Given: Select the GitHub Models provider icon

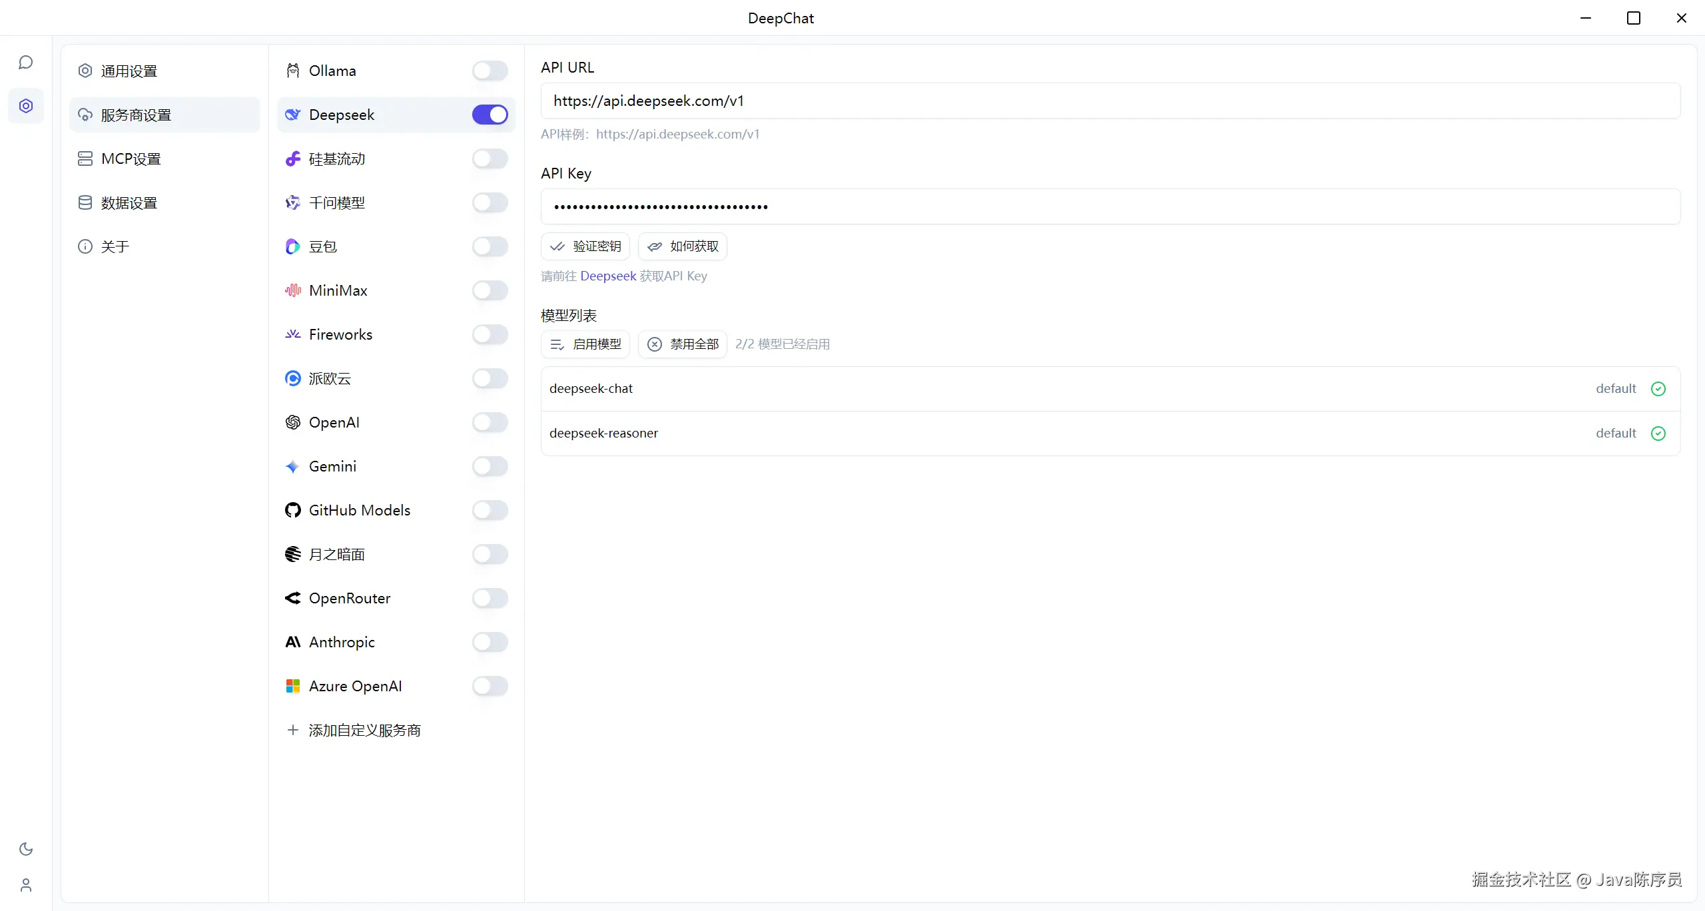Looking at the screenshot, I should coord(292,510).
